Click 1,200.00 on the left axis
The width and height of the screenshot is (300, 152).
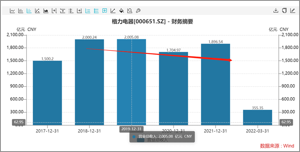point(15,73)
